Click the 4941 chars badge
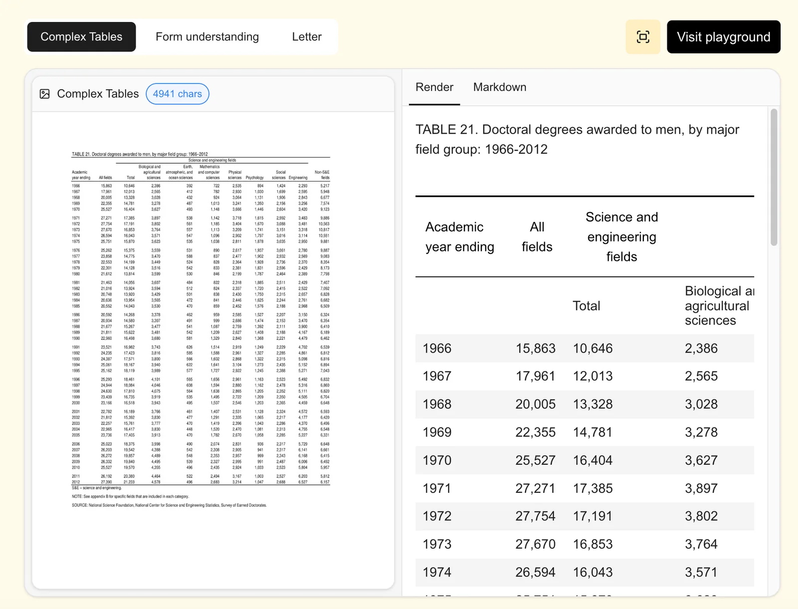This screenshot has height=609, width=798. pos(177,94)
